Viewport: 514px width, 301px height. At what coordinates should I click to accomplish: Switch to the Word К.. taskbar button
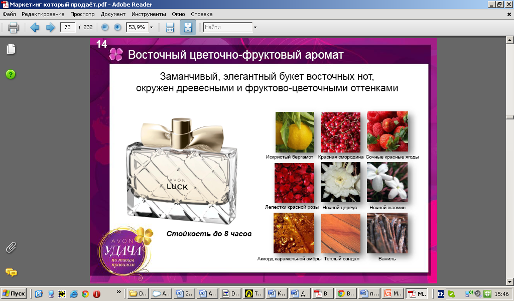277,293
